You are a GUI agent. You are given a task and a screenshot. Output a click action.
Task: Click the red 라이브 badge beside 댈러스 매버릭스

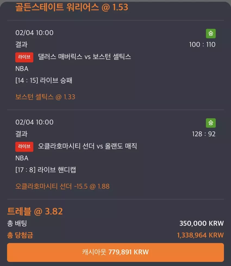click(x=24, y=57)
